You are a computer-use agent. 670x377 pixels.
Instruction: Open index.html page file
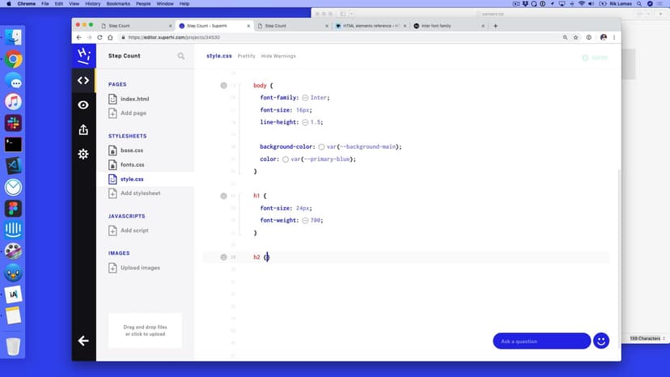(x=134, y=99)
